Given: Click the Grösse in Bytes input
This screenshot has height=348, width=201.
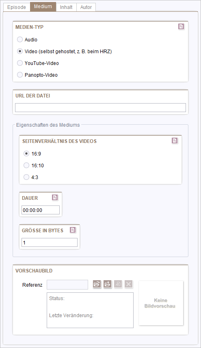Looking at the screenshot, I should pyautogui.click(x=50, y=242).
